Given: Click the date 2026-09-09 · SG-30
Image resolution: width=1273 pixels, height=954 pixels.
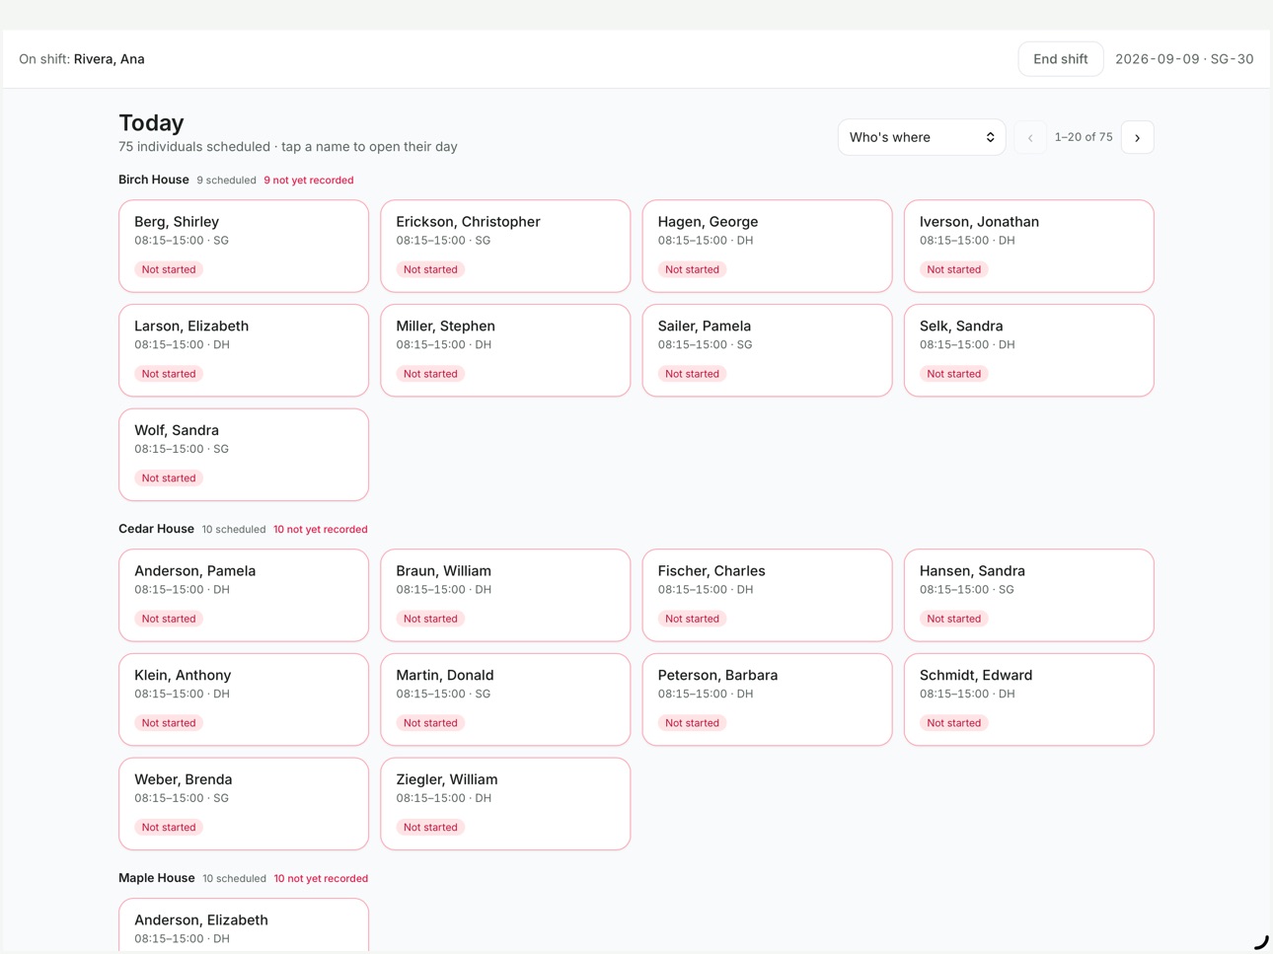Looking at the screenshot, I should 1184,59.
